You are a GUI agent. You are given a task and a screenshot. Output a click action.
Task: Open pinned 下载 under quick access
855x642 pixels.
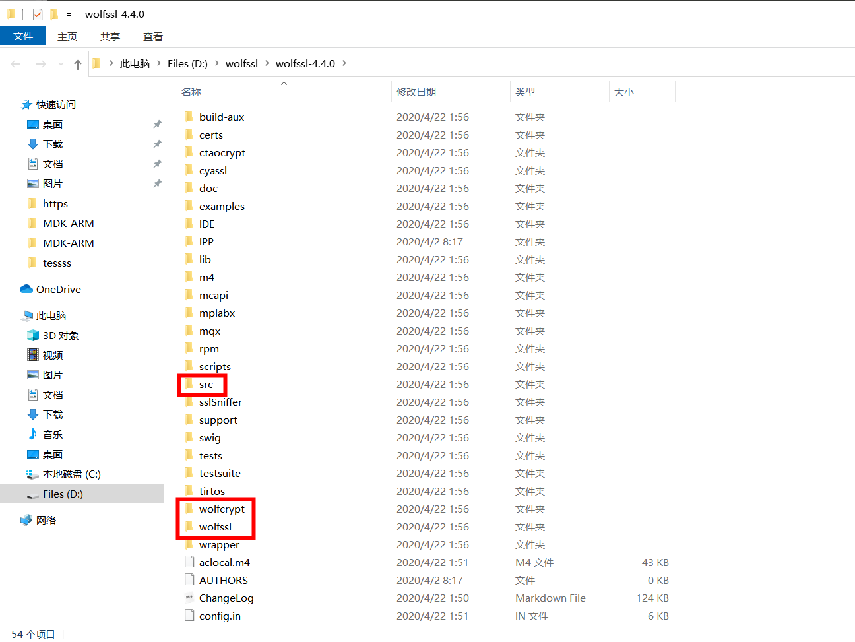(x=53, y=144)
